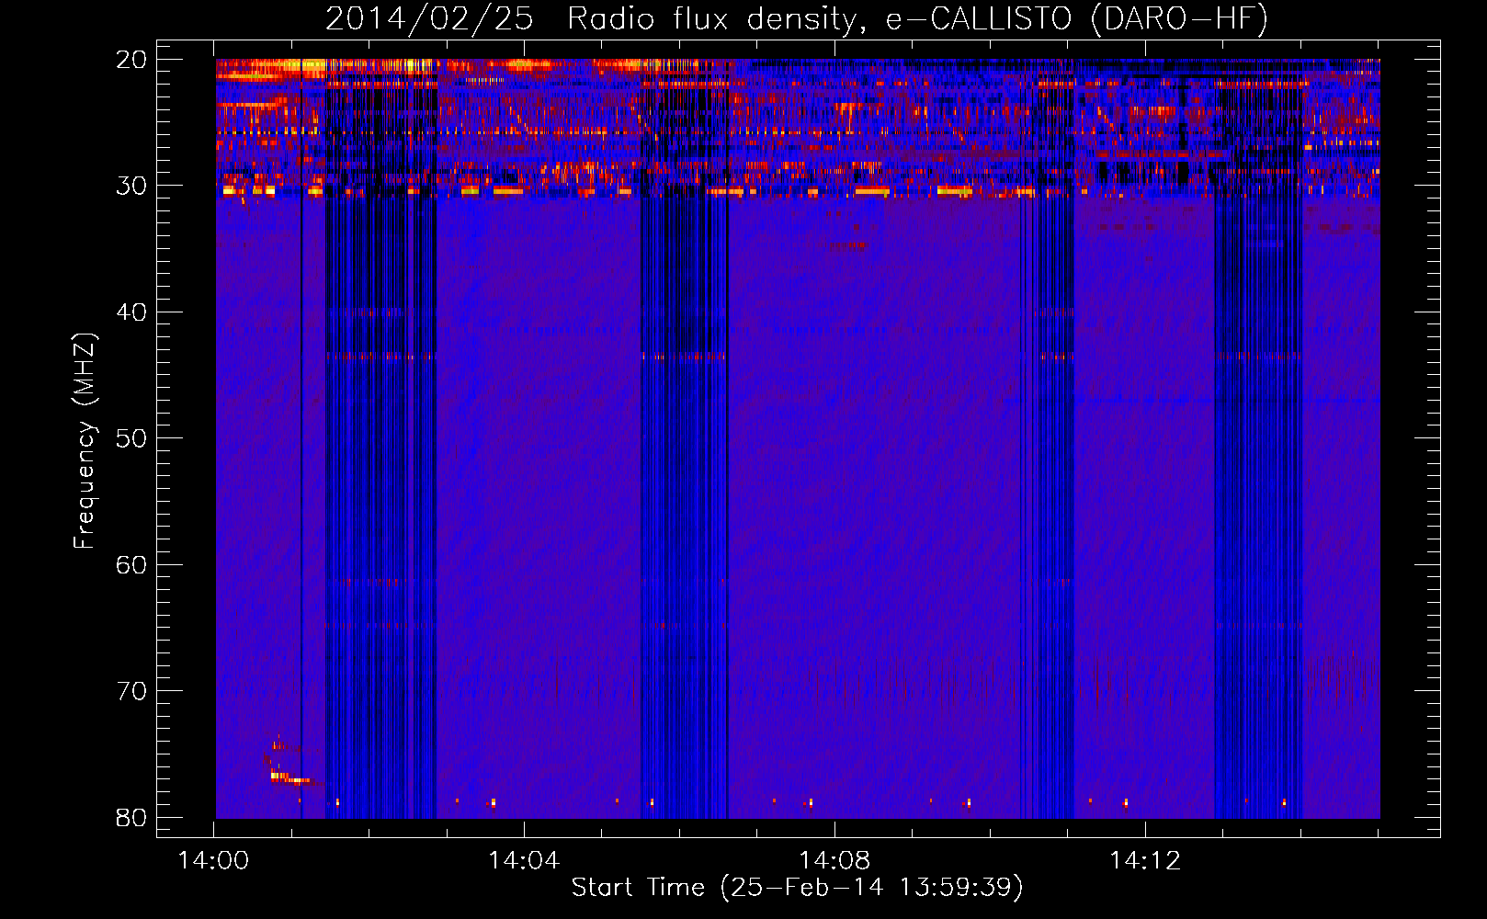The width and height of the screenshot is (1487, 919).
Task: Click the 14:00 time tick label
Action: [x=213, y=861]
